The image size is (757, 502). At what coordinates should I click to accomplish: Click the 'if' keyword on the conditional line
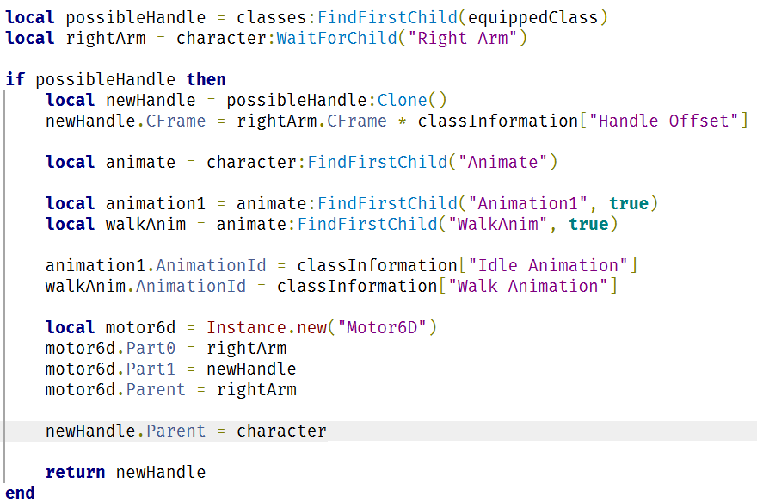[x=15, y=79]
